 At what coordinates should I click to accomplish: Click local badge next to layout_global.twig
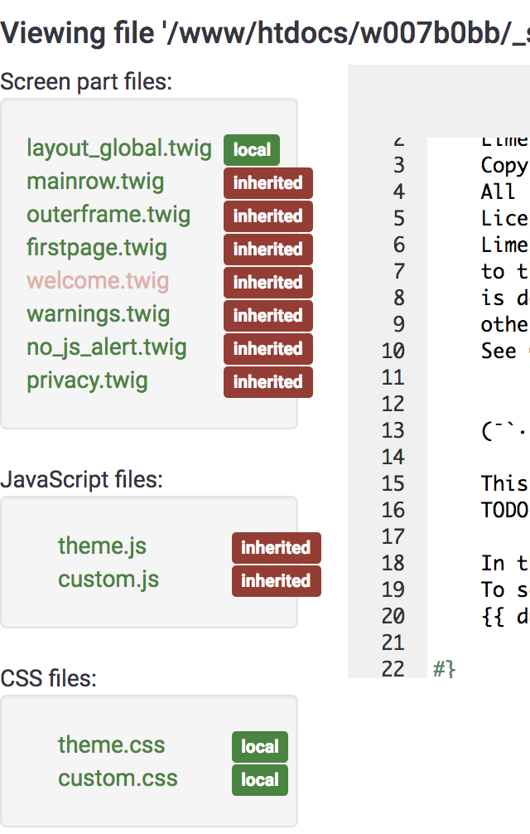pos(252,150)
